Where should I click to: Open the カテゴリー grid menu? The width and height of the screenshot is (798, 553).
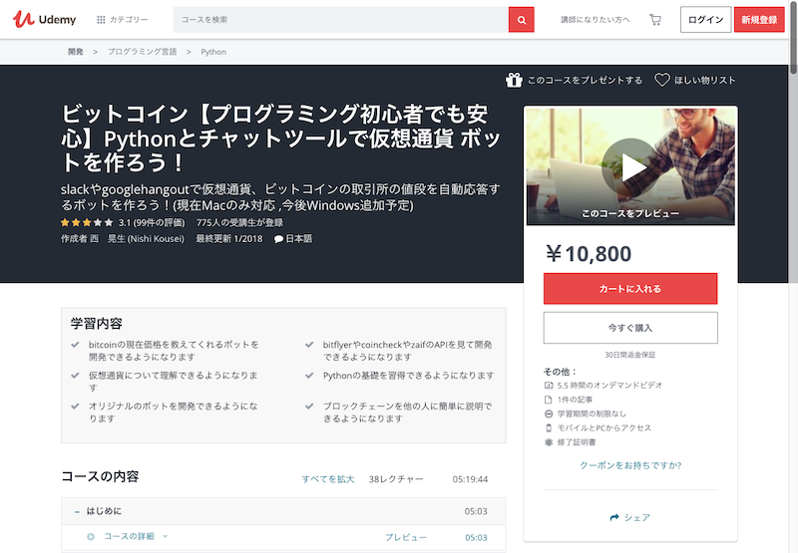point(122,19)
